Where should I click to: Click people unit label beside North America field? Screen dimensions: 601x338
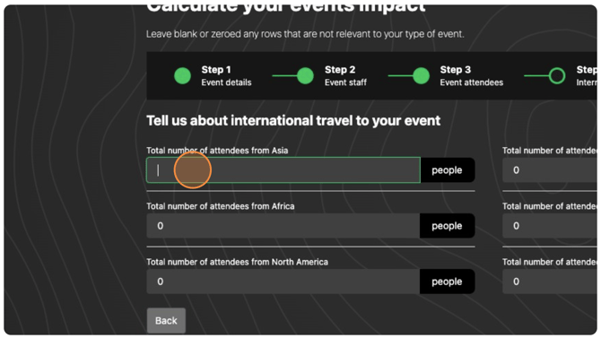pos(447,282)
